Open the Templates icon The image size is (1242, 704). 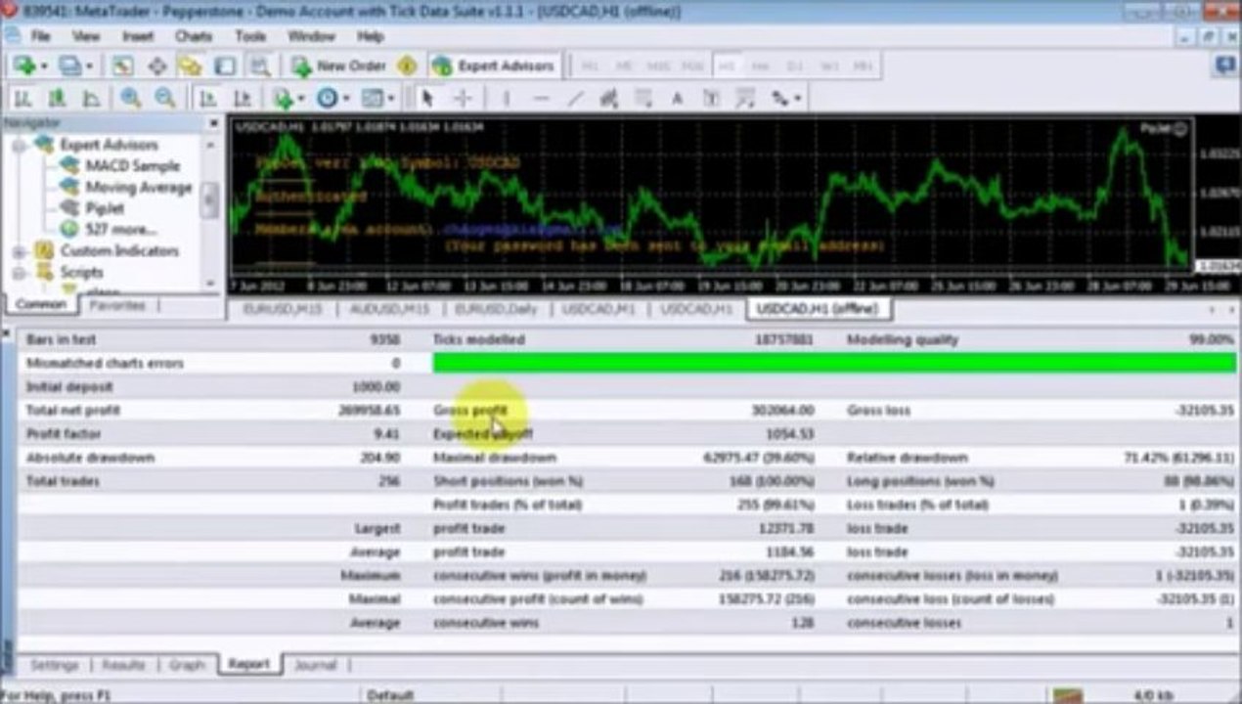372,98
